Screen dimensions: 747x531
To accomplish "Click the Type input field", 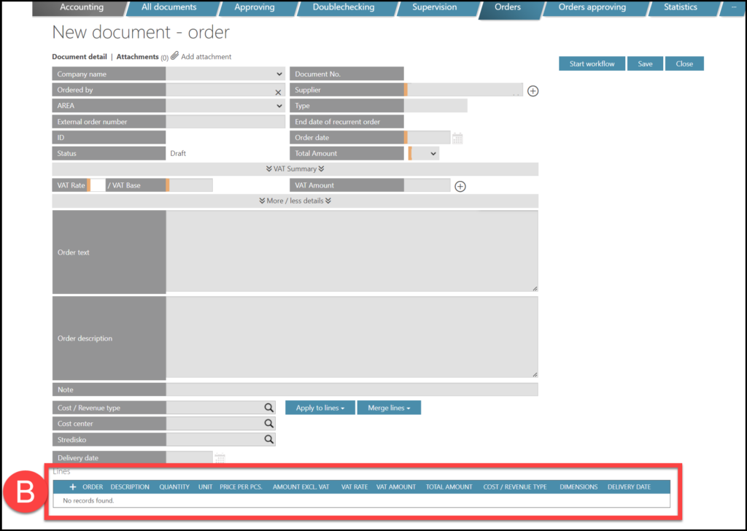I will pyautogui.click(x=436, y=106).
